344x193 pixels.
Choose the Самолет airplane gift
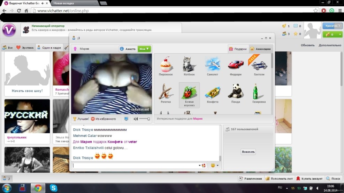point(212,66)
